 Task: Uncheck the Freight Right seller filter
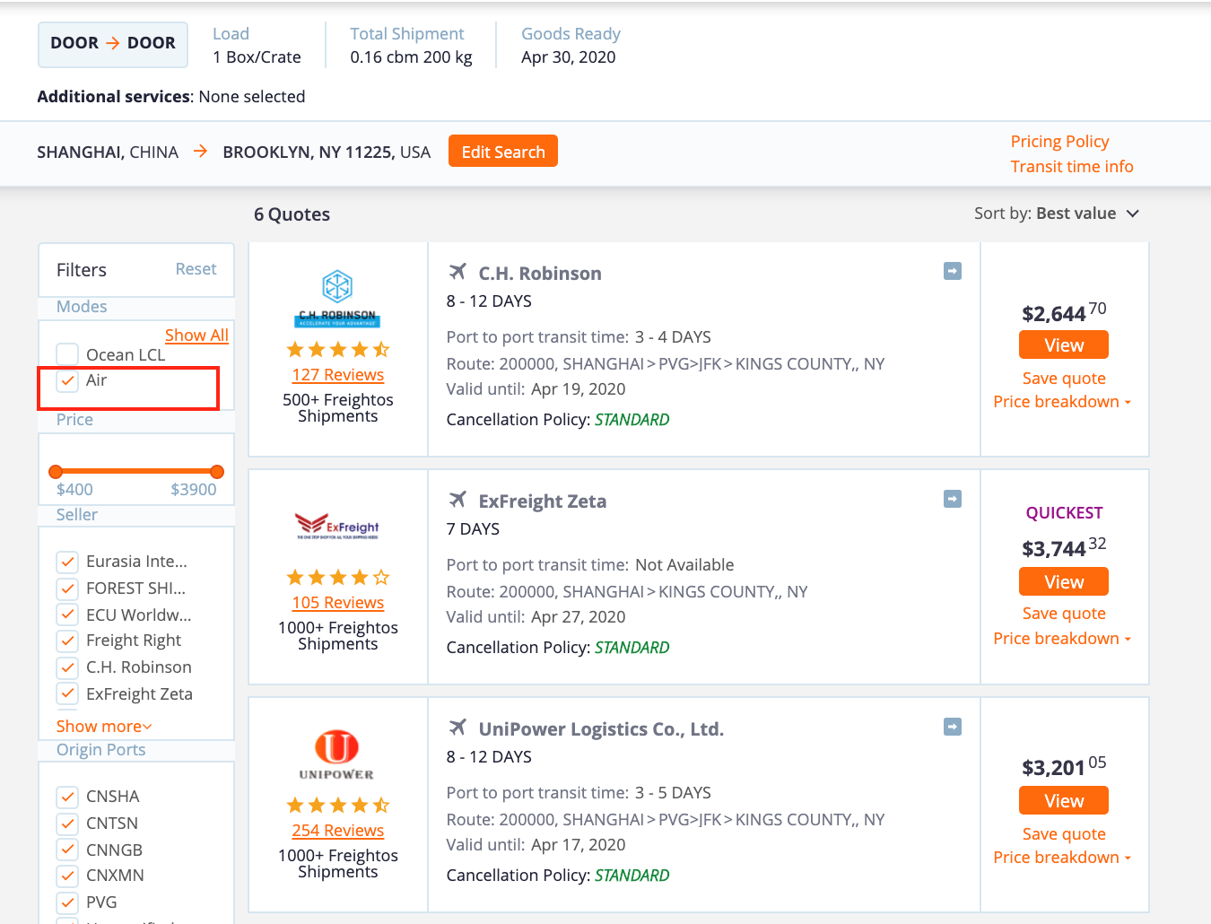click(67, 641)
